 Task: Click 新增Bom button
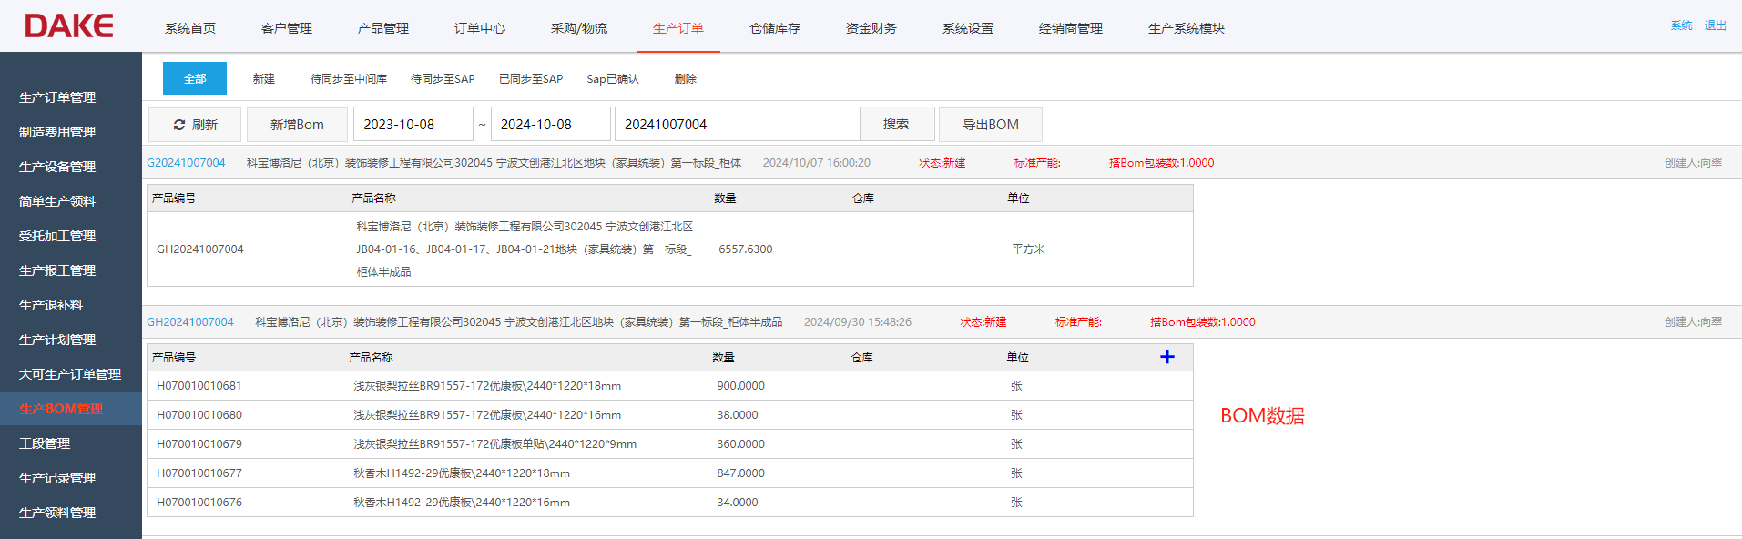tap(297, 125)
